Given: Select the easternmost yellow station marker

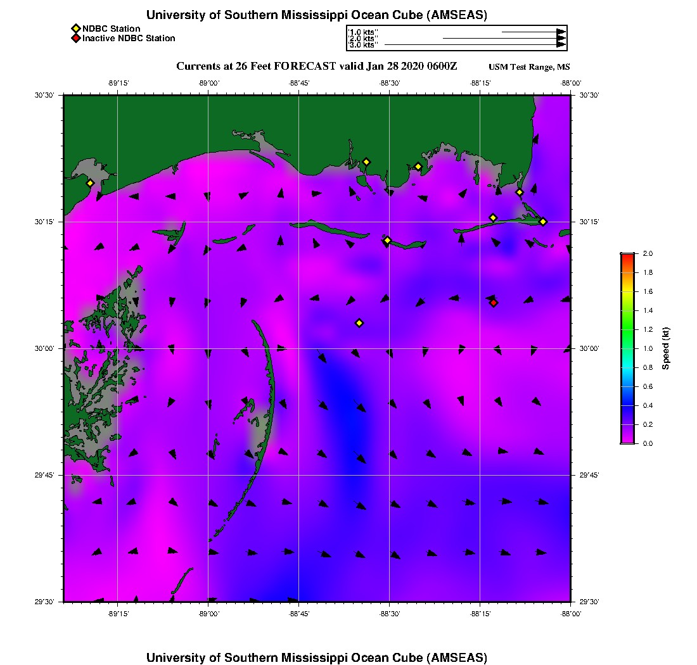Looking at the screenshot, I should click(x=543, y=222).
